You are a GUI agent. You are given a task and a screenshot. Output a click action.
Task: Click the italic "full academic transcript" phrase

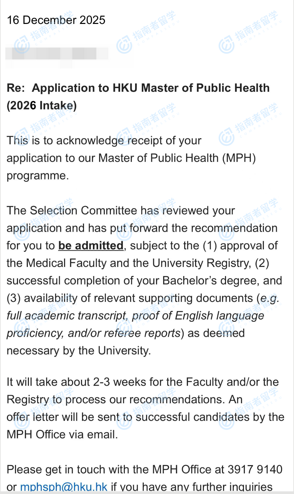(67, 315)
